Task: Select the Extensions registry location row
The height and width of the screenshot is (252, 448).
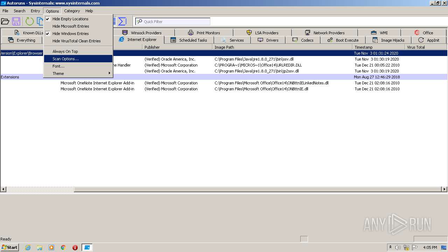Action: 224,77
